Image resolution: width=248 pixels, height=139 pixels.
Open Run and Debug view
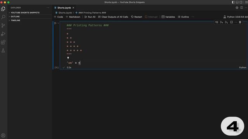click(3, 34)
